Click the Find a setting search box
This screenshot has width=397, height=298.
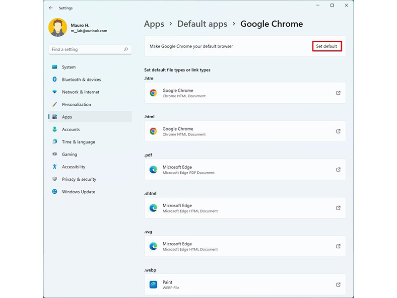90,49
